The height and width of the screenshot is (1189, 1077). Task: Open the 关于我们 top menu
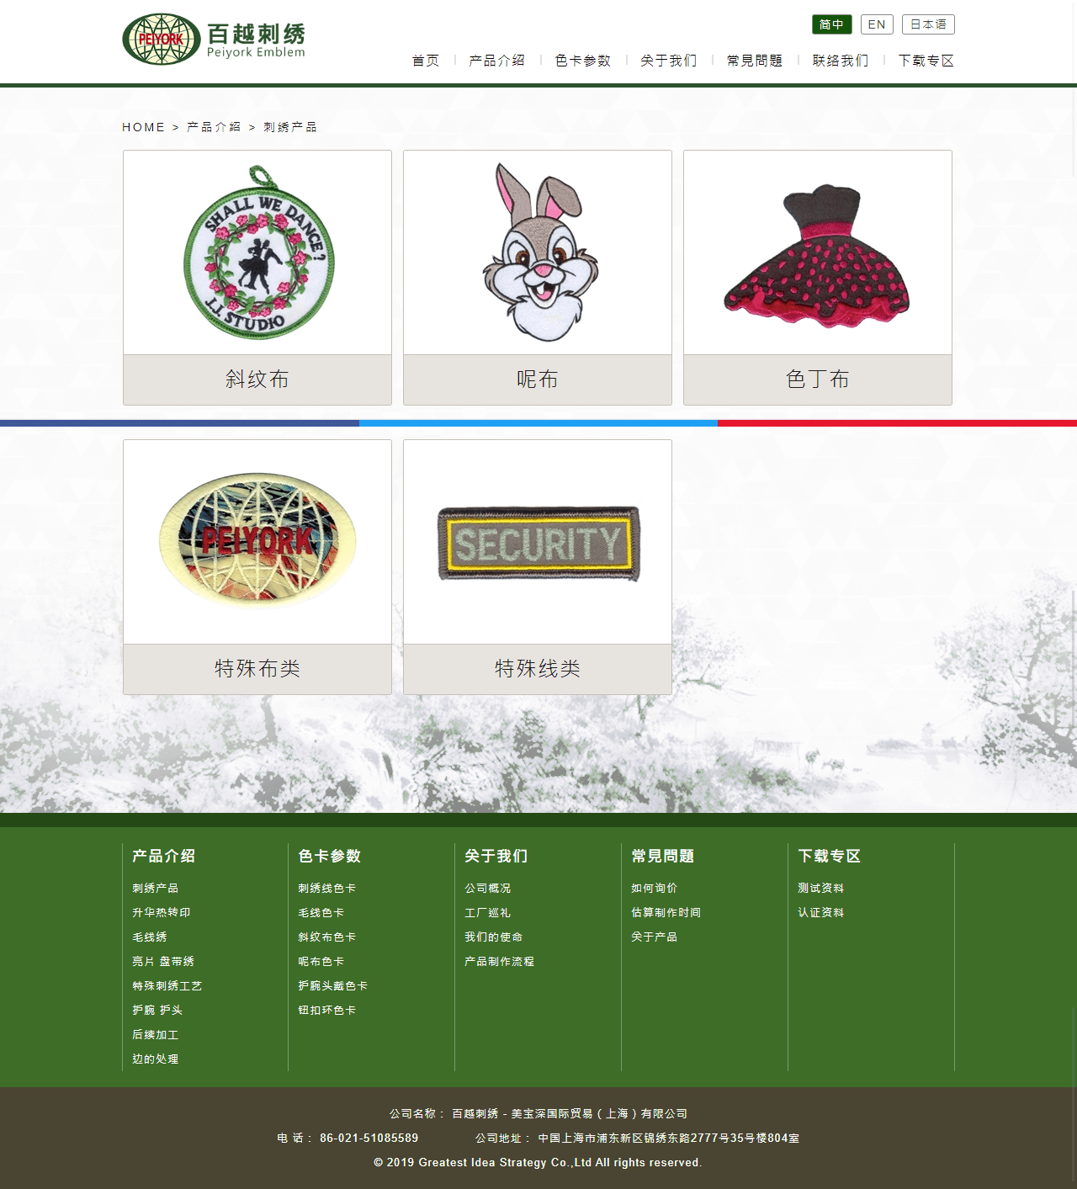[x=669, y=61]
